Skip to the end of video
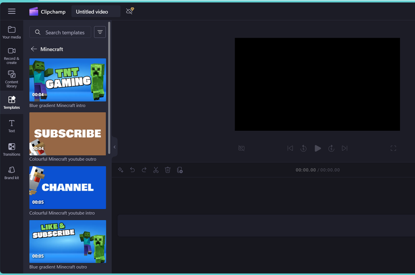The image size is (415, 275). (345, 148)
